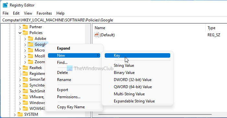Open the Help menu

tap(60, 13)
